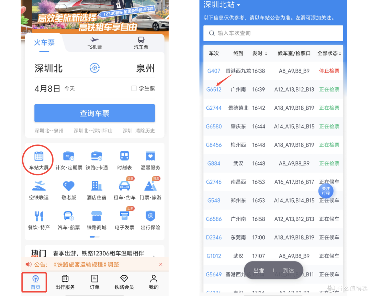371x296 pixels.
Task: Change arrival station 泉州
Action: click(x=145, y=68)
